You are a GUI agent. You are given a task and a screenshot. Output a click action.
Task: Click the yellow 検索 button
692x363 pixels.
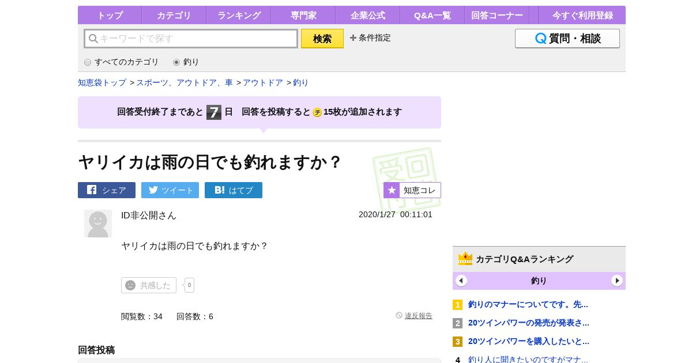tap(322, 39)
